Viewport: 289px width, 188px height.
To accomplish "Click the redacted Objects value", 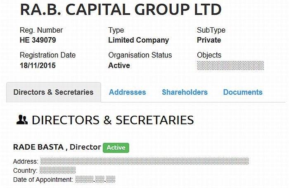I will click(x=230, y=65).
